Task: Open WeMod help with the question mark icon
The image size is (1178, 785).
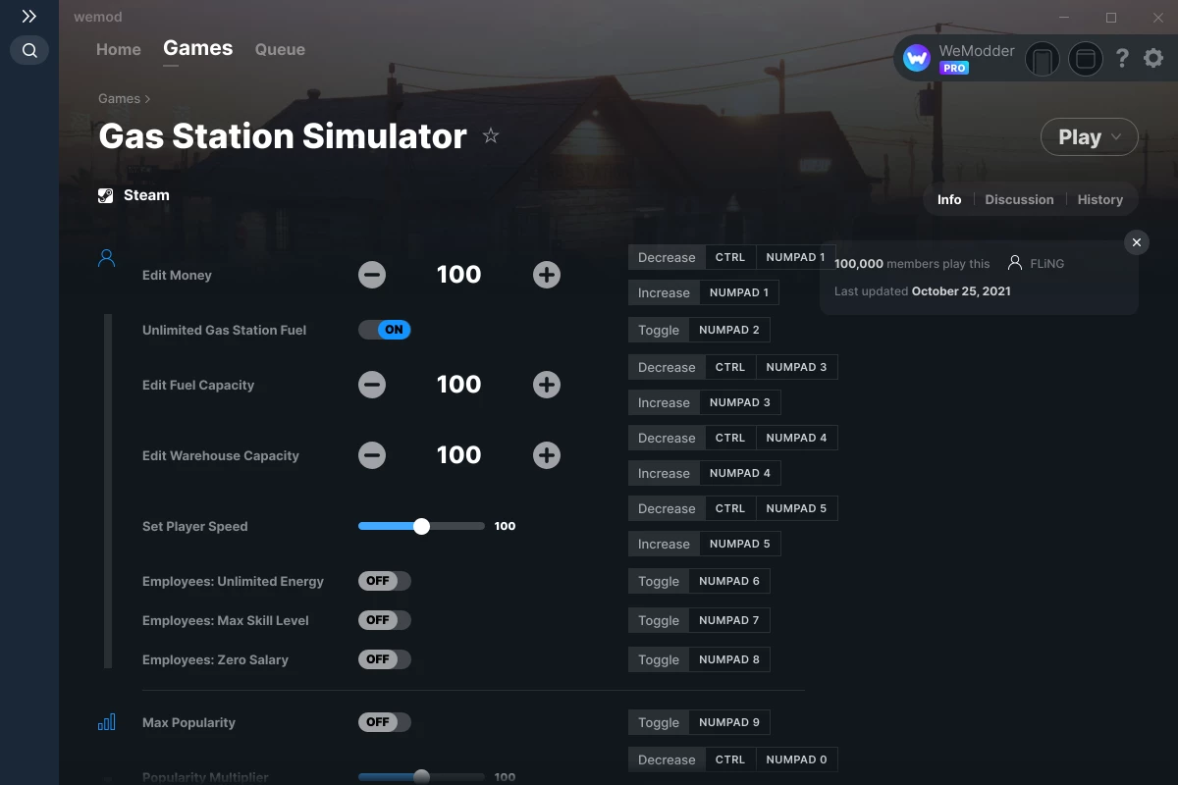Action: click(x=1122, y=59)
